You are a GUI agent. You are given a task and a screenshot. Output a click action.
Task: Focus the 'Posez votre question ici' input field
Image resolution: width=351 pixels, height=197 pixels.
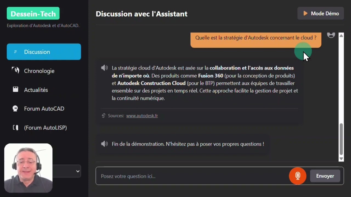pyautogui.click(x=192, y=176)
